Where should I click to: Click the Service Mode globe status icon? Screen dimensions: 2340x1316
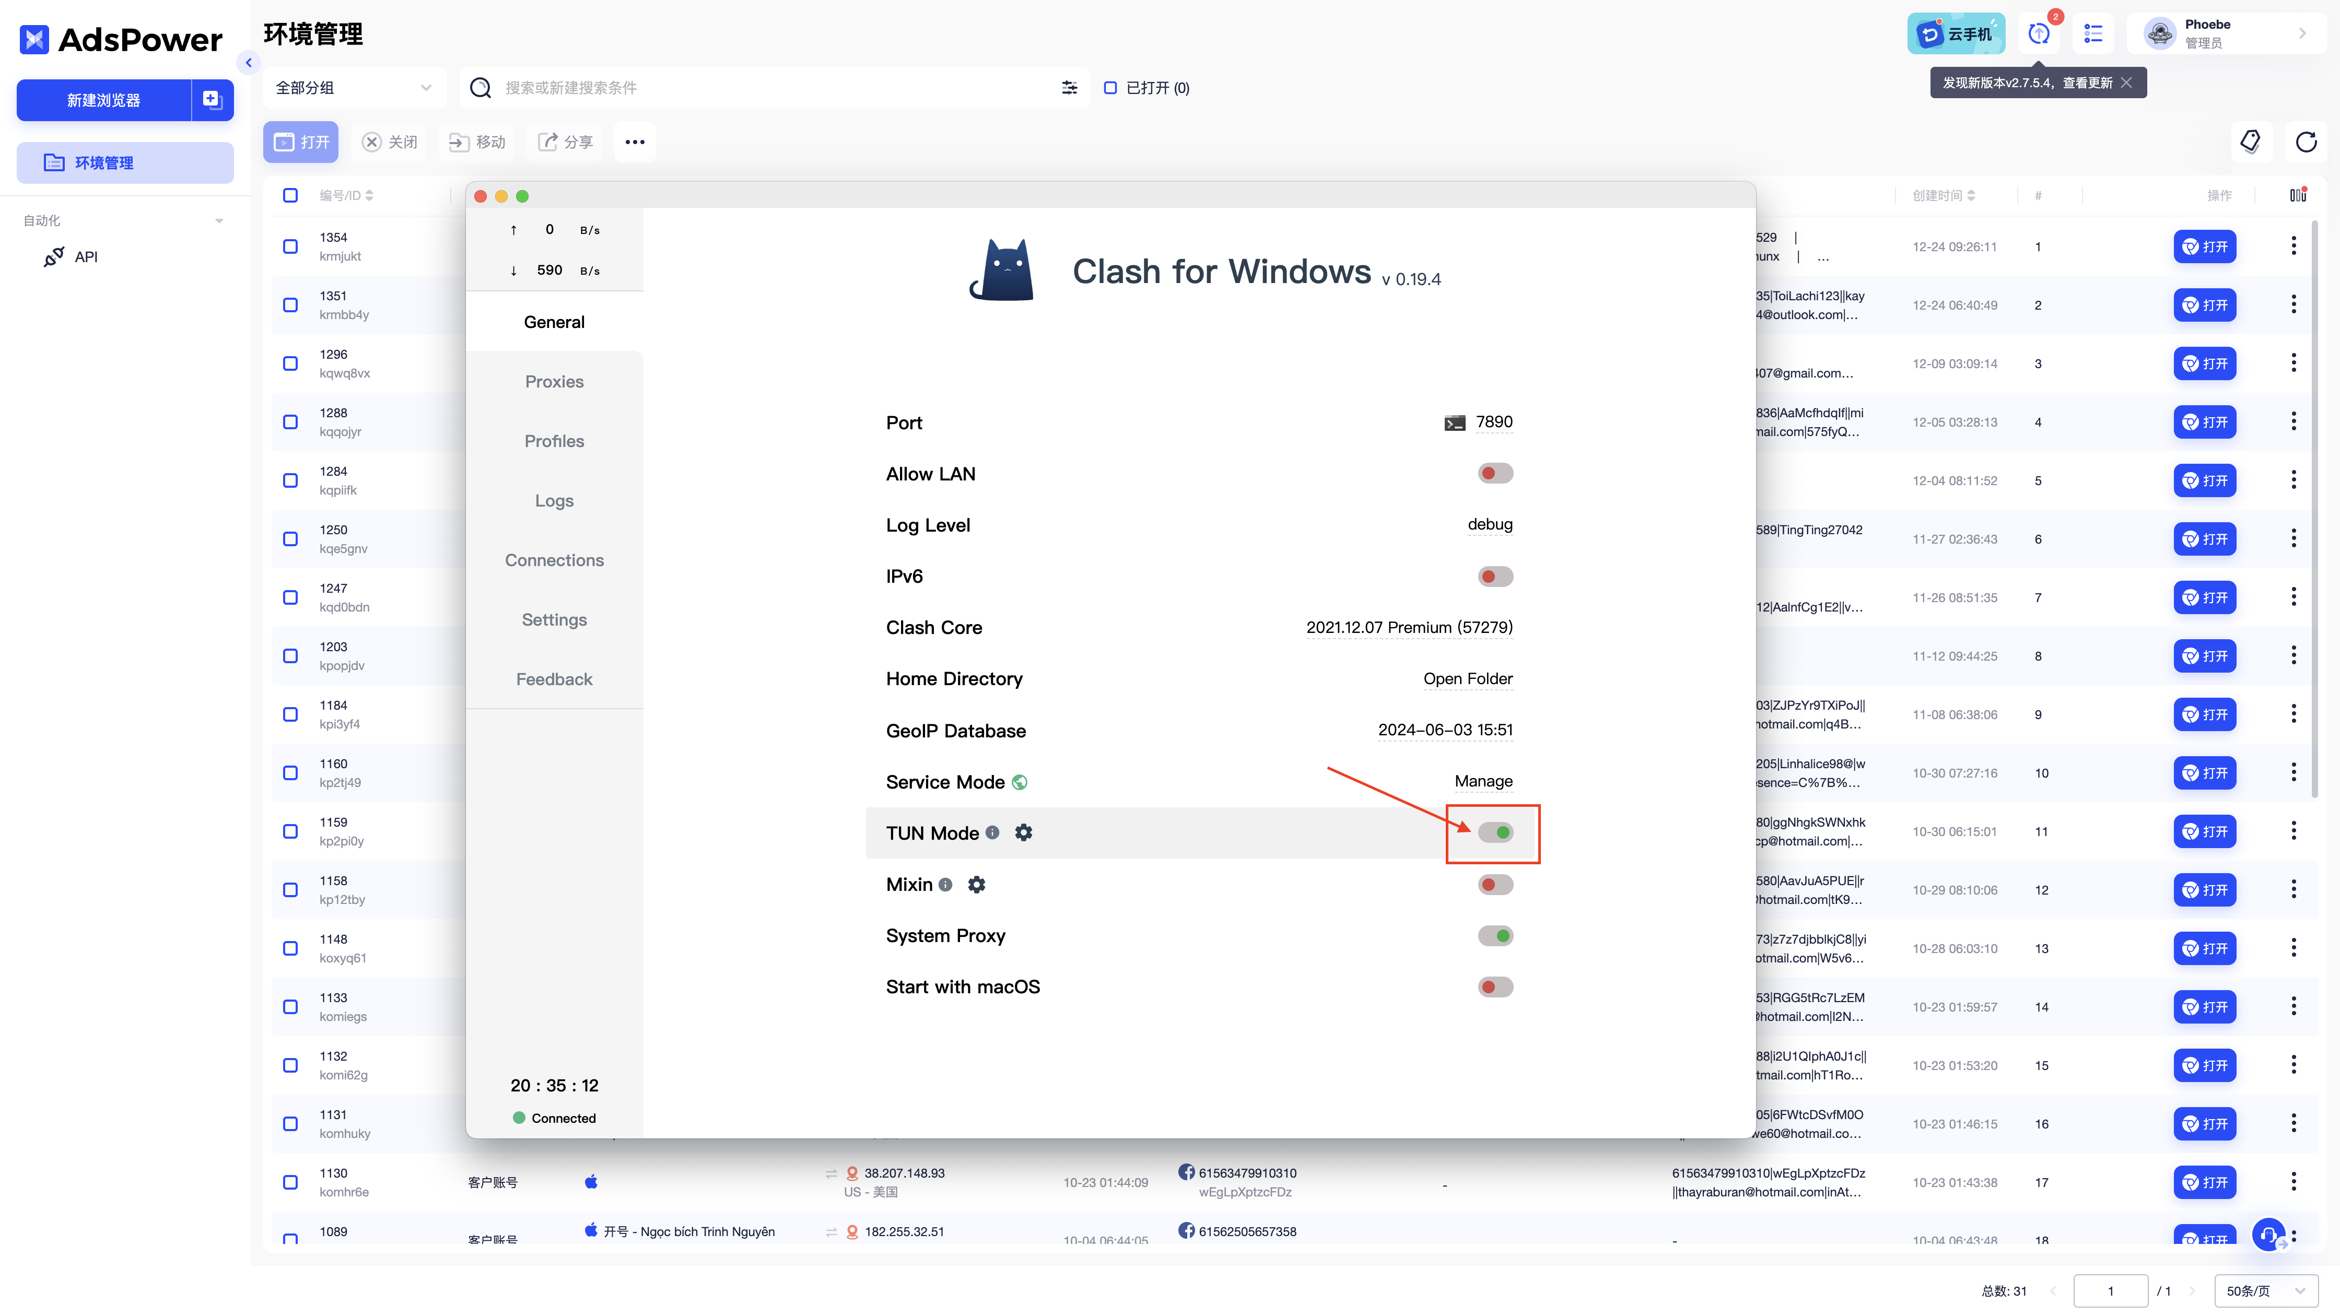[x=1019, y=782]
